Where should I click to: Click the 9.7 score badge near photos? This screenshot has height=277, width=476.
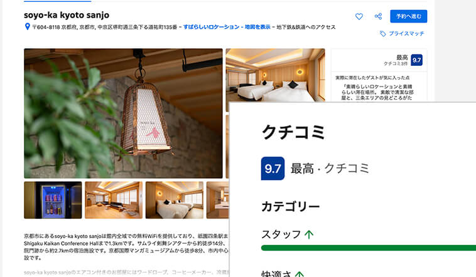click(x=416, y=60)
